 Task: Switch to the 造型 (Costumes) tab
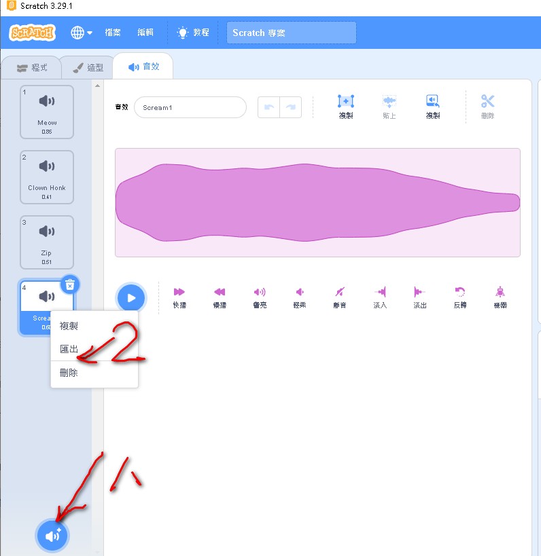coord(88,68)
